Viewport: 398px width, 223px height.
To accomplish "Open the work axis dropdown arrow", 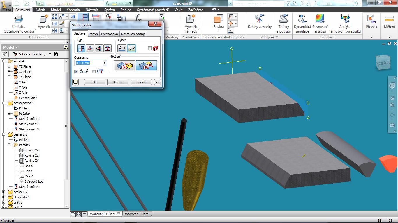I will (x=236, y=17).
